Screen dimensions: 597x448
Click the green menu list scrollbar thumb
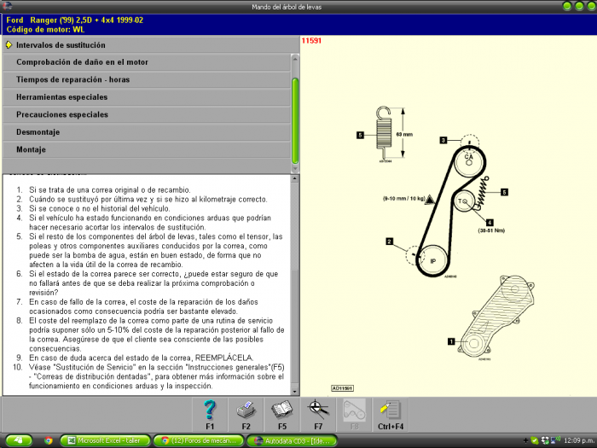coord(295,121)
